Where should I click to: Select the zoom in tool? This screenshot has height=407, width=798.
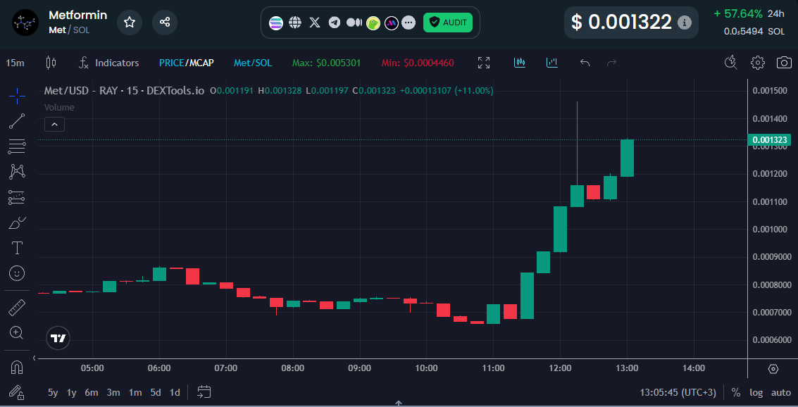pos(17,333)
